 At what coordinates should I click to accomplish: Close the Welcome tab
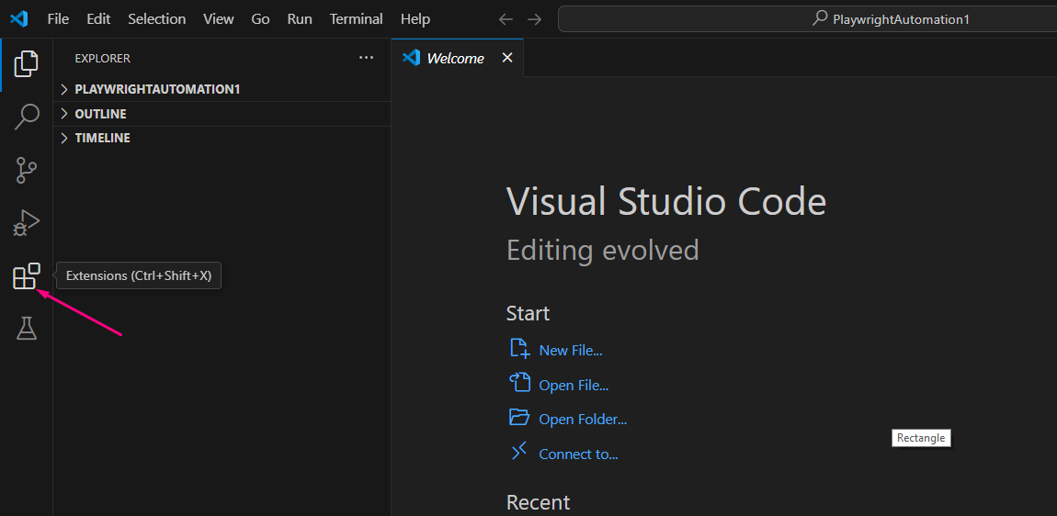pyautogui.click(x=507, y=58)
